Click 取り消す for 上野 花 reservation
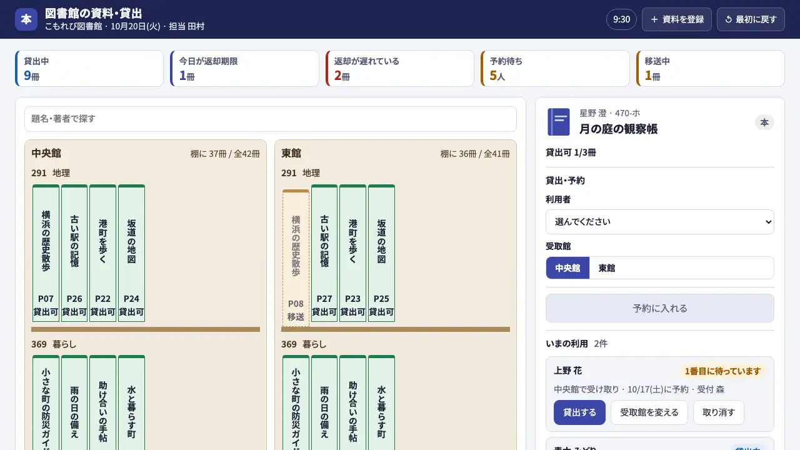 (719, 412)
